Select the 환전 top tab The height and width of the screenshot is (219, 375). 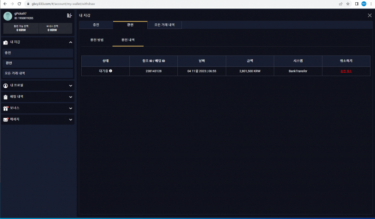click(x=130, y=25)
